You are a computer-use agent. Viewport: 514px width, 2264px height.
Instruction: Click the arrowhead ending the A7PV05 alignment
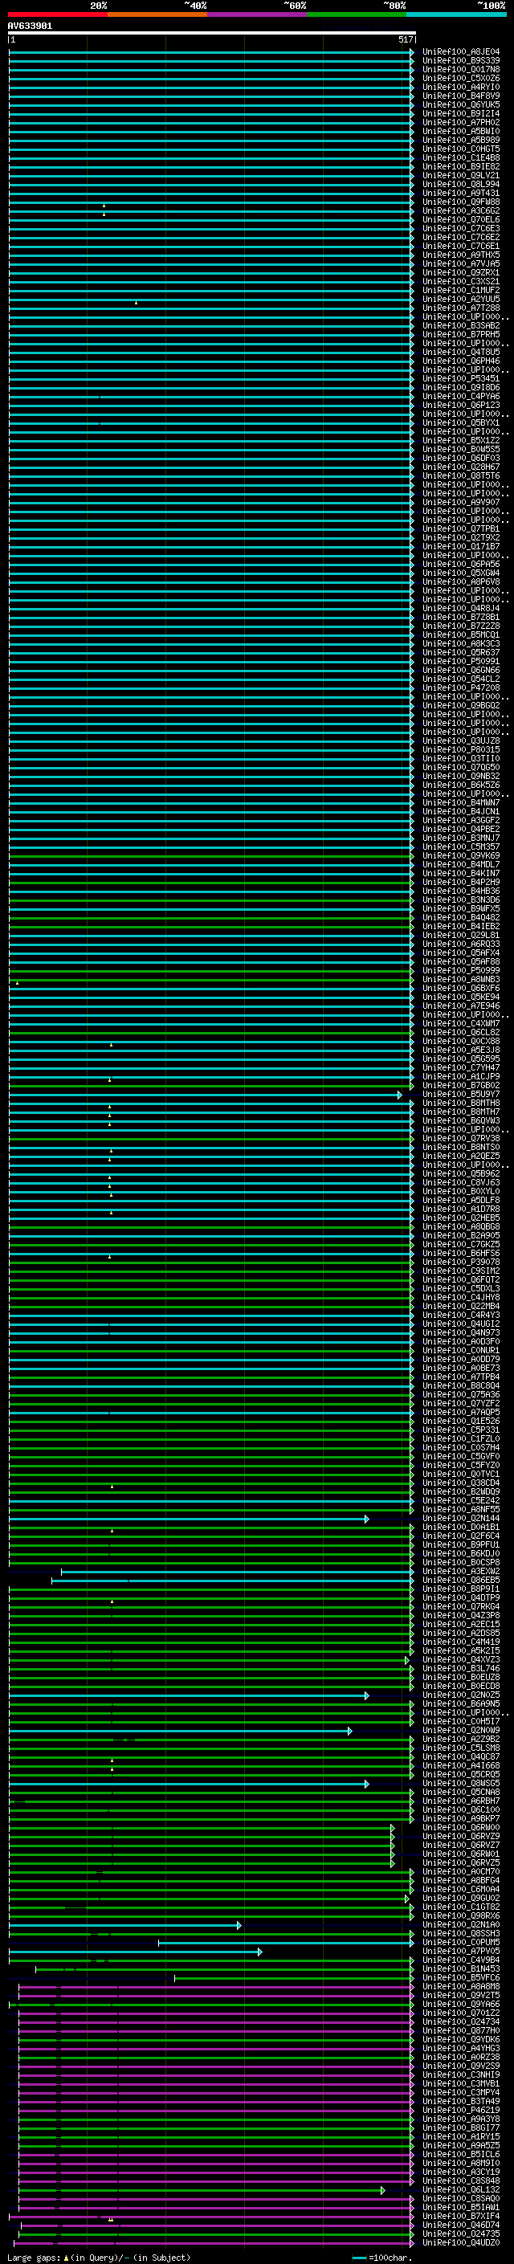pyautogui.click(x=259, y=1951)
